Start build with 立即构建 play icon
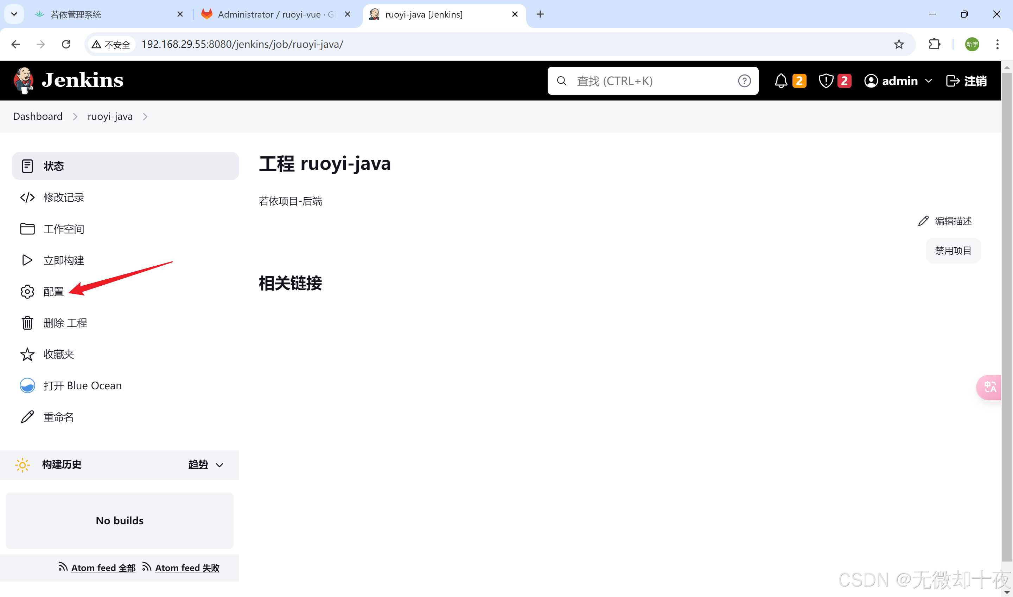Image resolution: width=1013 pixels, height=597 pixels. point(27,260)
